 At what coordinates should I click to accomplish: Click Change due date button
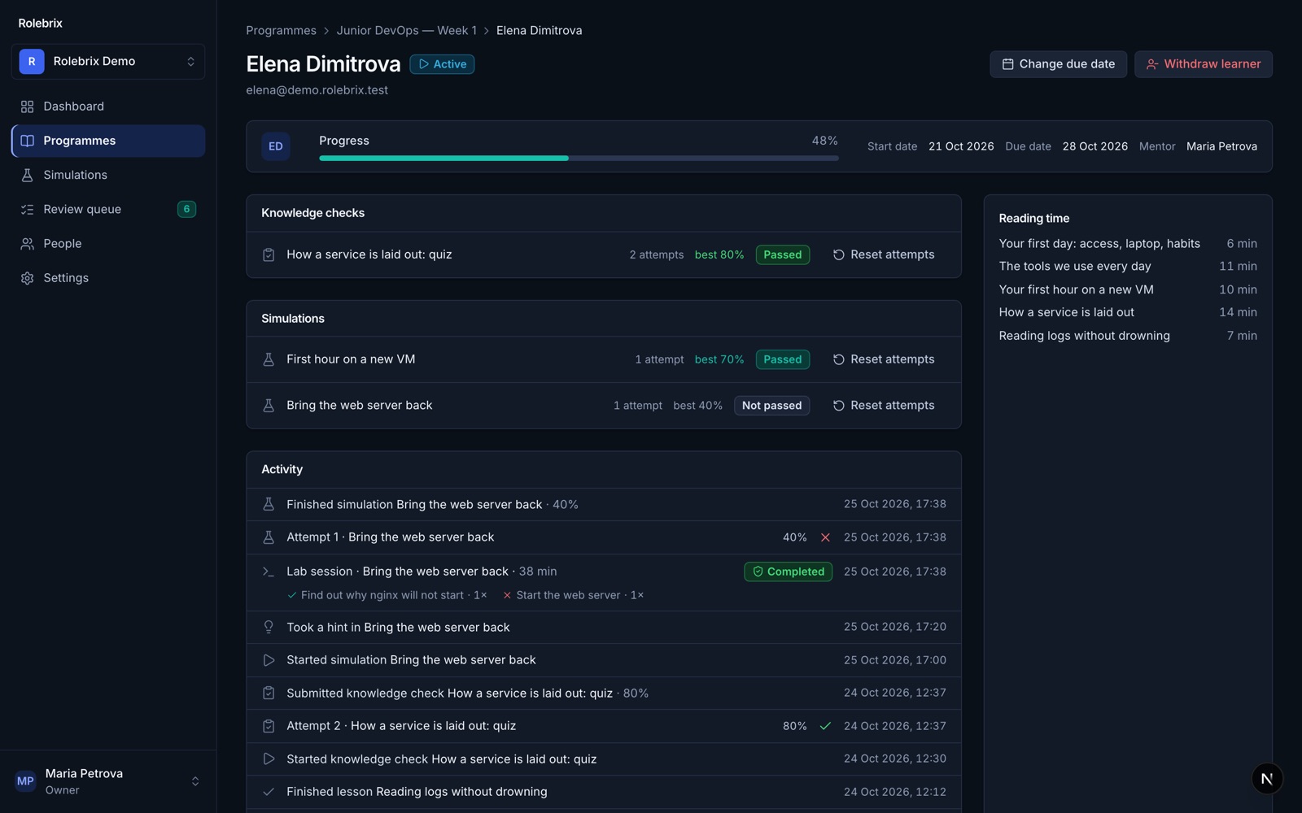(x=1058, y=64)
